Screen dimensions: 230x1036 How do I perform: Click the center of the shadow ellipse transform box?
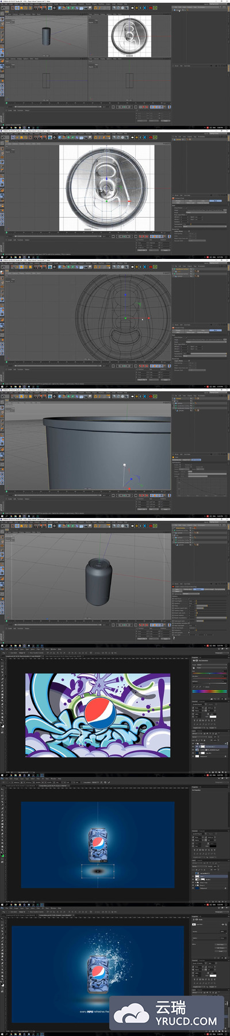pos(98,871)
